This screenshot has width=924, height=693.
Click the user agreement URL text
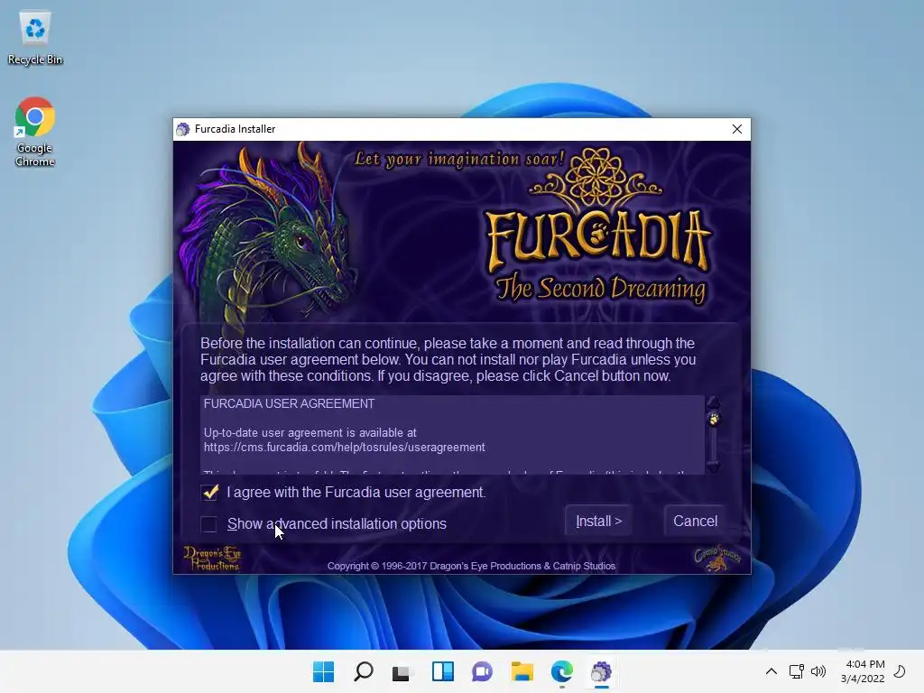(344, 448)
